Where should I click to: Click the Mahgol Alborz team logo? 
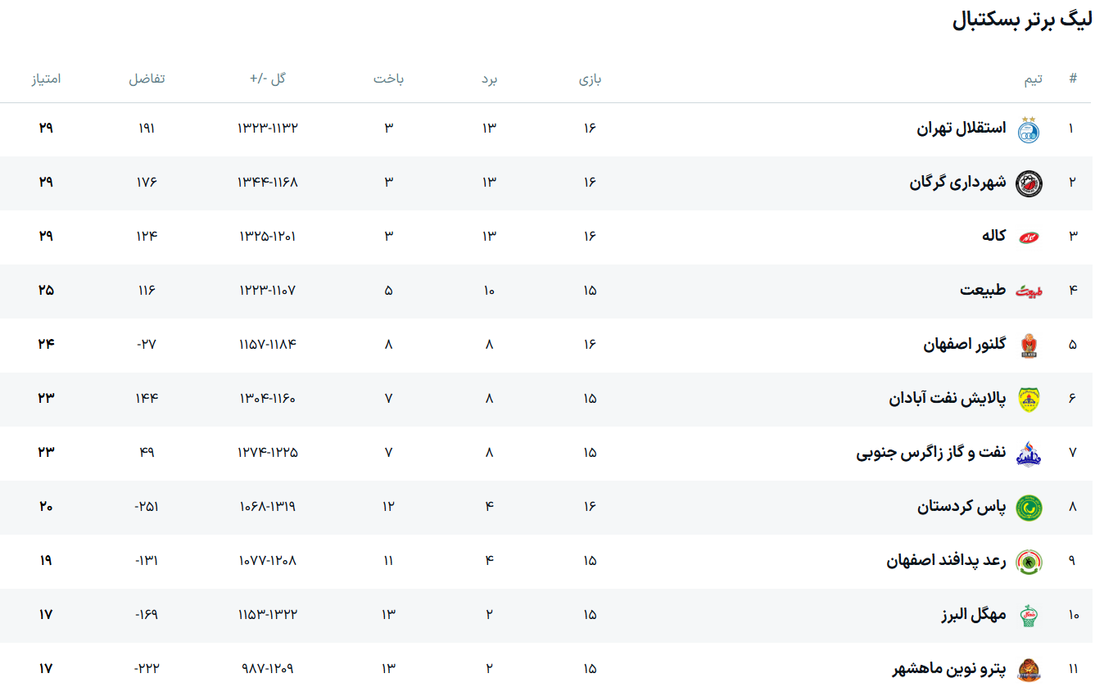[1029, 615]
